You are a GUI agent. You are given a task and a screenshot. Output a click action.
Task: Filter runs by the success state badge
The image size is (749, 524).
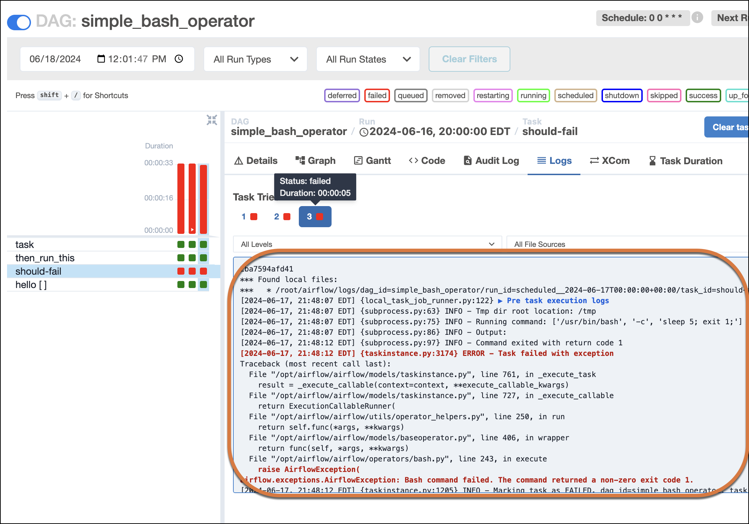703,95
